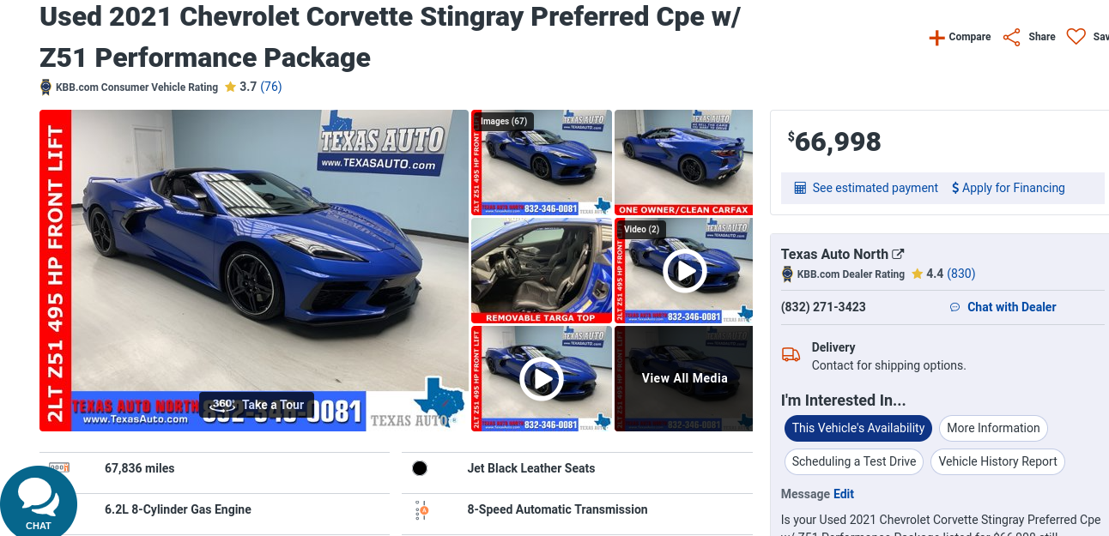
Task: Click the dealer phone number (832) 271-3423
Action: [823, 307]
